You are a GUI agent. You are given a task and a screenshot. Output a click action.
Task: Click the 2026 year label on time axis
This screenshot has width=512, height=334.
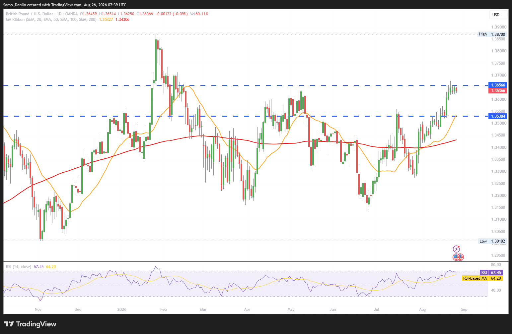pyautogui.click(x=122, y=309)
